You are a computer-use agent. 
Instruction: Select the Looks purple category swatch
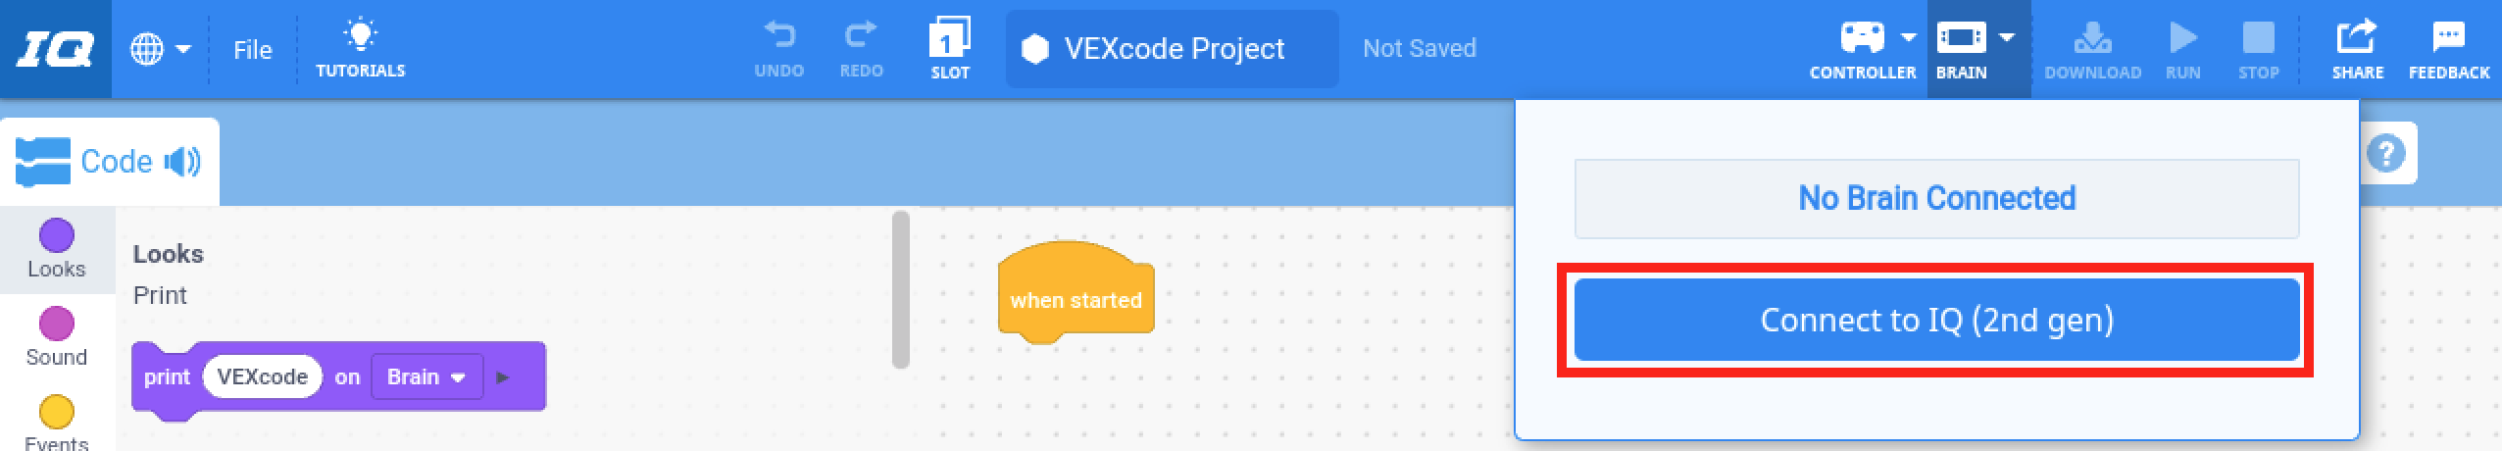56,236
